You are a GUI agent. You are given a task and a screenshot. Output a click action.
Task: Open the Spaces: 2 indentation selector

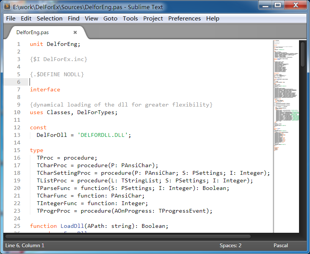(230, 245)
